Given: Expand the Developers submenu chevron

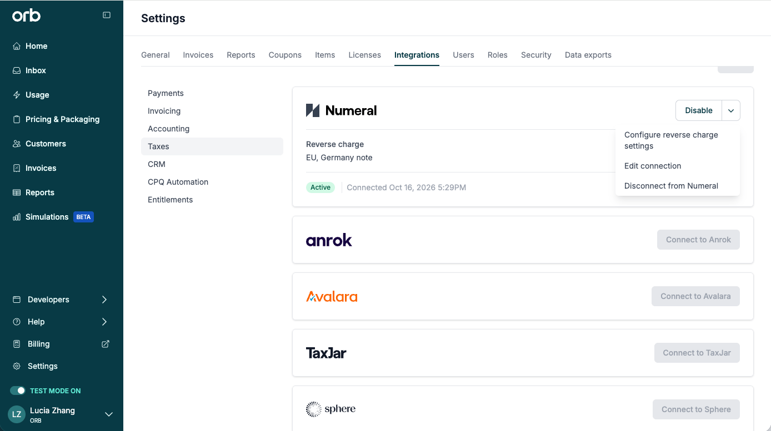Looking at the screenshot, I should (x=104, y=300).
